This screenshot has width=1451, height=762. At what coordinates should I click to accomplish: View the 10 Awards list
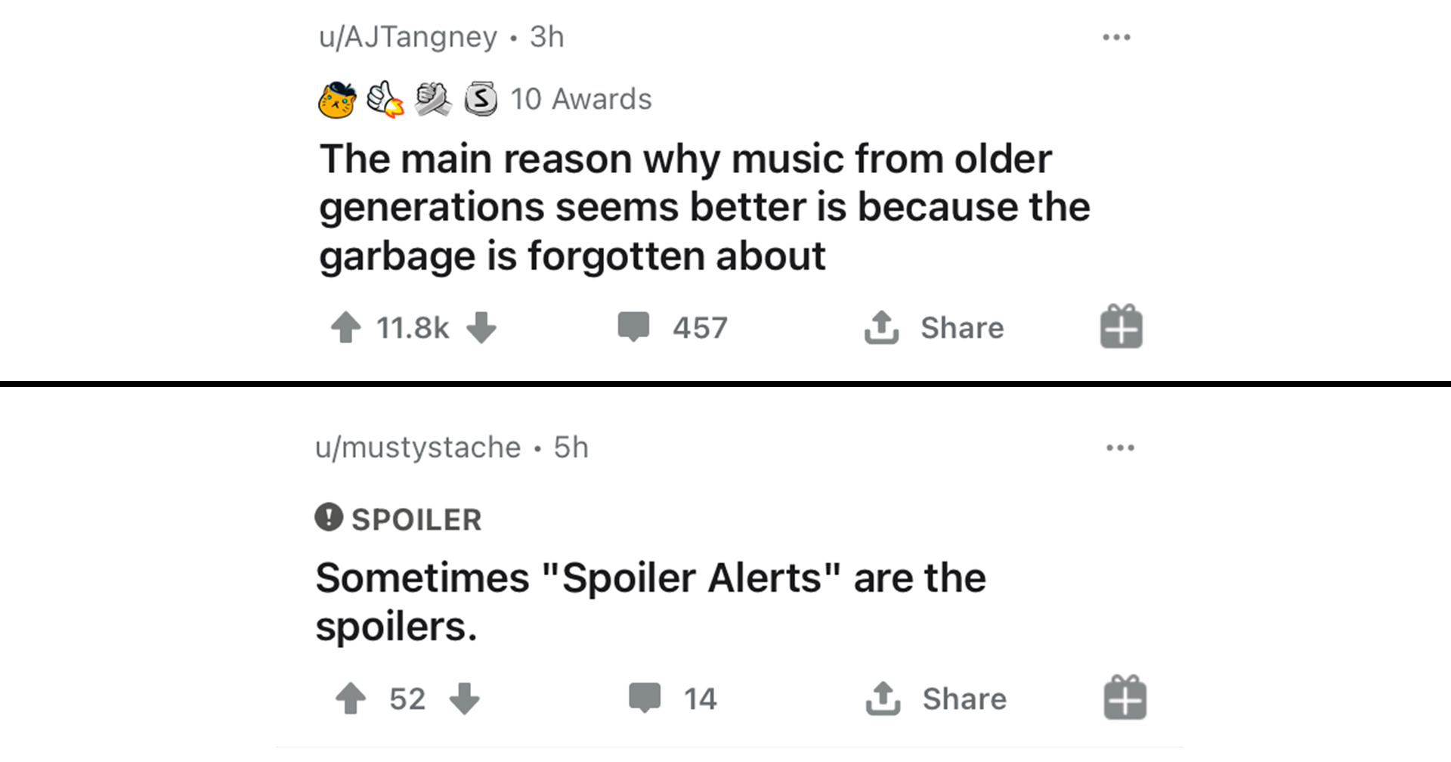pyautogui.click(x=580, y=99)
